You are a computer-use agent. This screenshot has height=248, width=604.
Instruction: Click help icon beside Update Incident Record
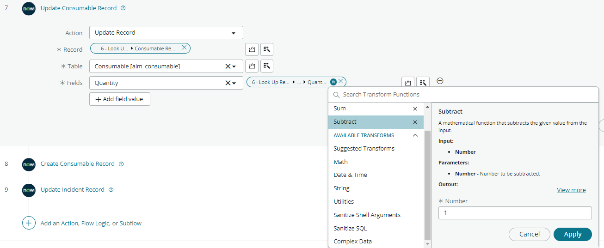click(x=111, y=190)
